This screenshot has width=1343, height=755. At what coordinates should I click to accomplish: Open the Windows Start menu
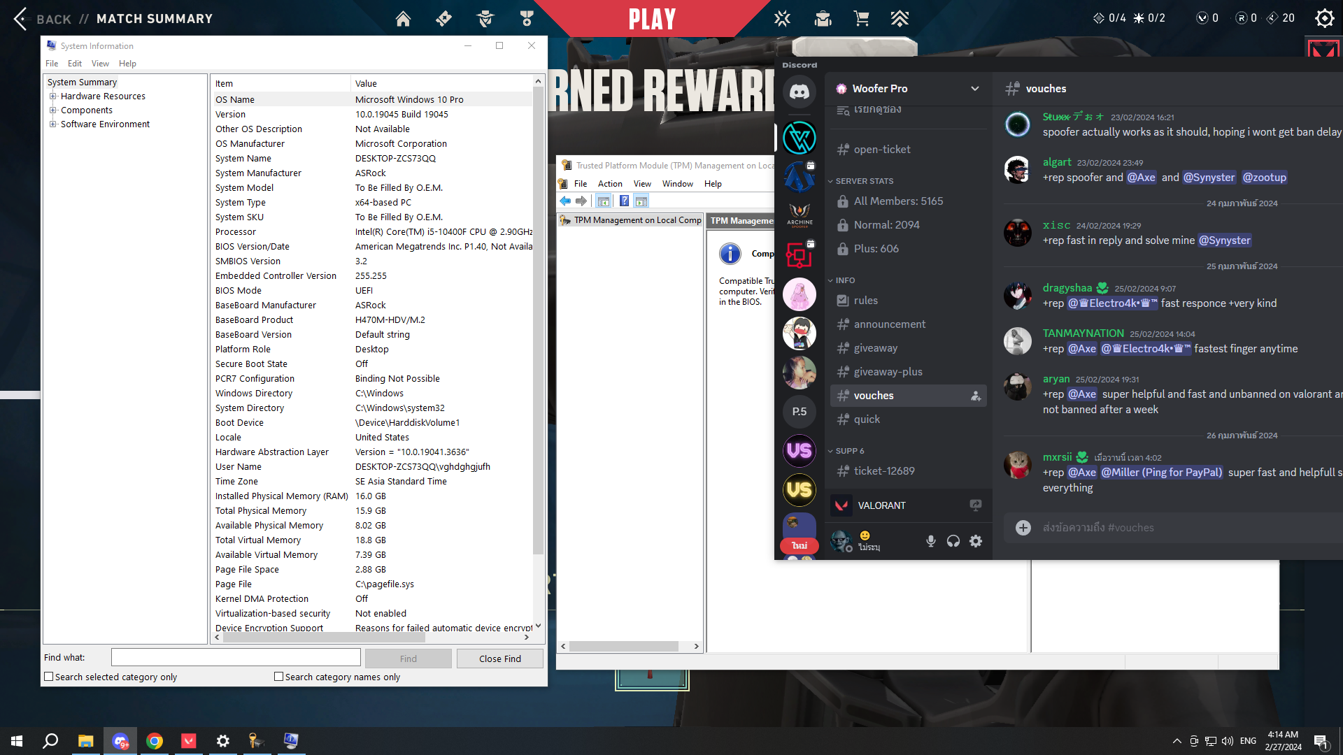coord(17,741)
